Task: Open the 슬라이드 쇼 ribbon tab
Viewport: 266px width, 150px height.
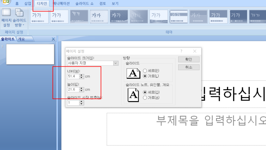Action: 85,3
